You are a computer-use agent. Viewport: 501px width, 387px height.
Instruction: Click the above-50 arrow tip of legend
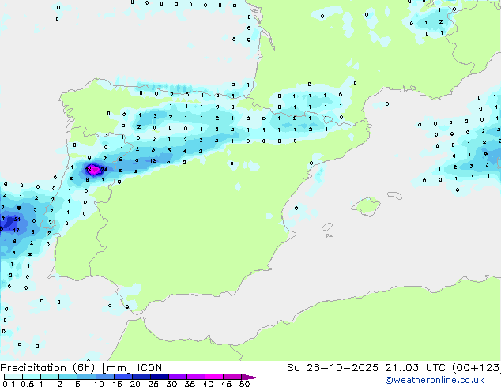point(250,377)
